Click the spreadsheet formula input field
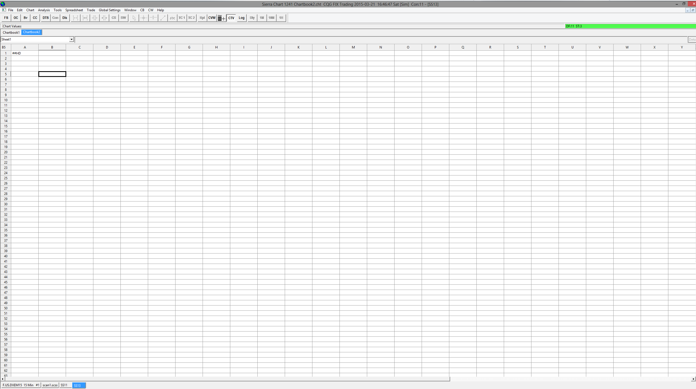The height and width of the screenshot is (389, 696). pos(381,39)
